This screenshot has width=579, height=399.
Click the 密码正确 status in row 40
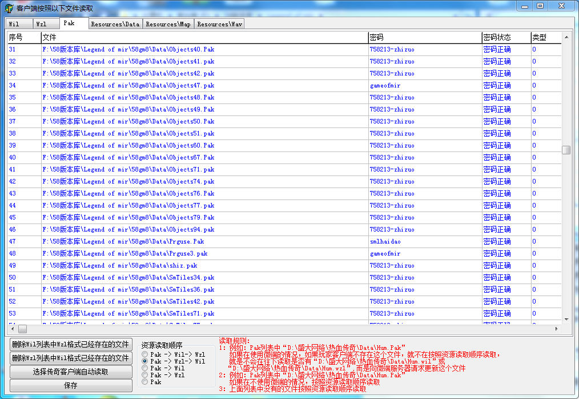[x=497, y=158]
